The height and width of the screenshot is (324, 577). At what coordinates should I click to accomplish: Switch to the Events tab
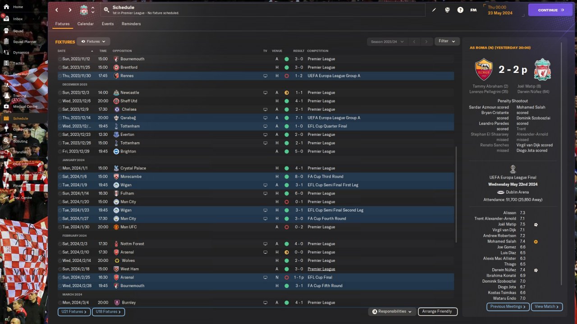point(108,24)
